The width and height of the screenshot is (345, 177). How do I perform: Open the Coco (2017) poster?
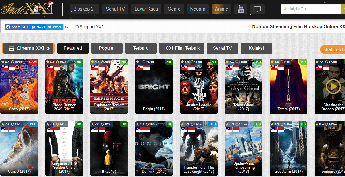coord(19,86)
